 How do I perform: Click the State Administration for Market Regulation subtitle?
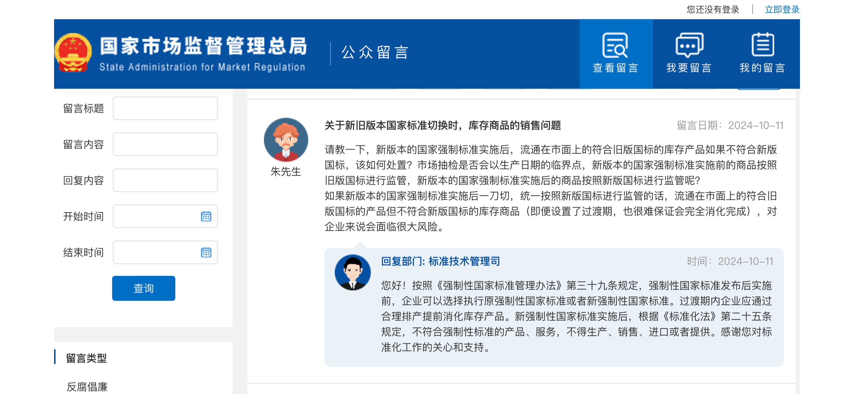point(202,67)
